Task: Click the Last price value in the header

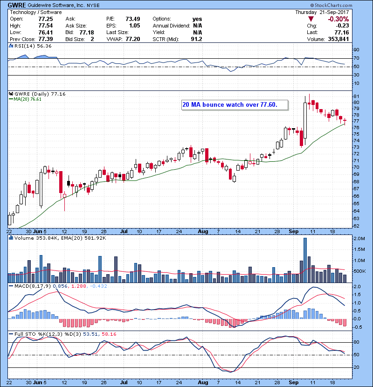Action: [x=342, y=32]
